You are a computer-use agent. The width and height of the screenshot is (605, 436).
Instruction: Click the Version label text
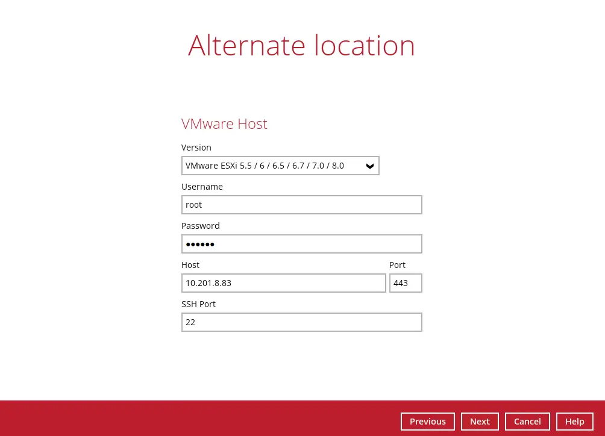196,148
